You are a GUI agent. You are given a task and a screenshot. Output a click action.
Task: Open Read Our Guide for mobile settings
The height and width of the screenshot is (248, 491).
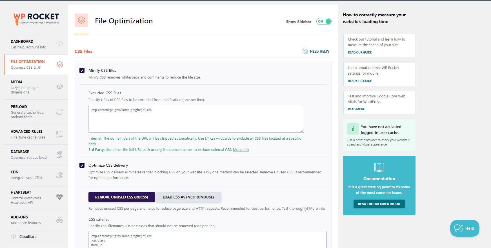point(360,81)
